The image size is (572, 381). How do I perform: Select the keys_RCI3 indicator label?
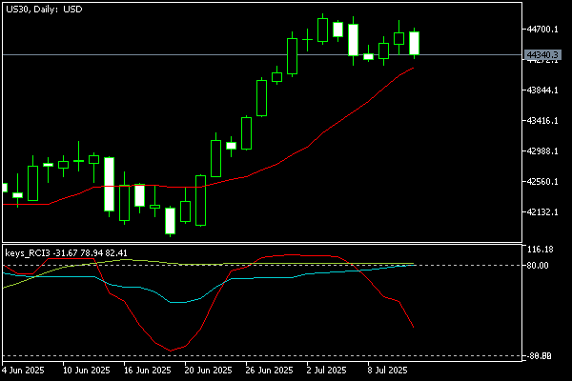[66, 253]
